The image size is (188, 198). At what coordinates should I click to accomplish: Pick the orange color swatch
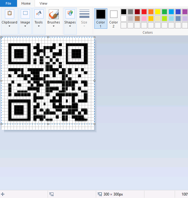151,12
